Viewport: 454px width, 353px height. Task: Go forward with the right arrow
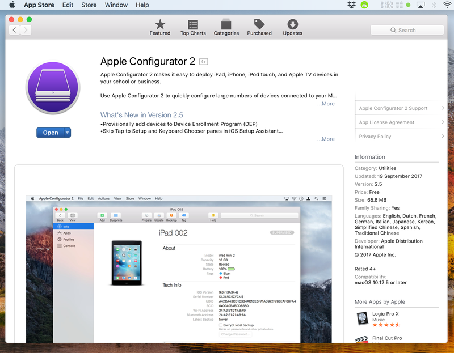point(26,30)
